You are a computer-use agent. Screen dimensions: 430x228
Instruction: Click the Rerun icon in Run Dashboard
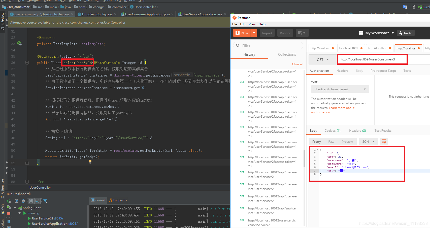coord(9,201)
